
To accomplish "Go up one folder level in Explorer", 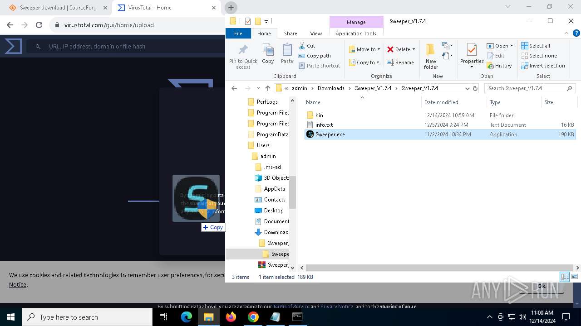I will 268,88.
